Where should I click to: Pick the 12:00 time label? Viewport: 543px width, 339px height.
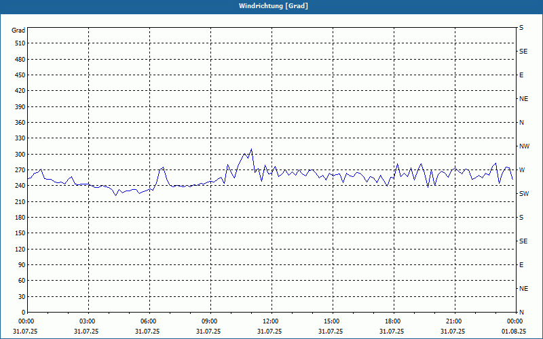(x=271, y=321)
